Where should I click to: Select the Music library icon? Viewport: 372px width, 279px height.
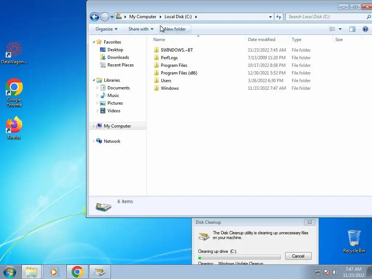[x=103, y=96]
